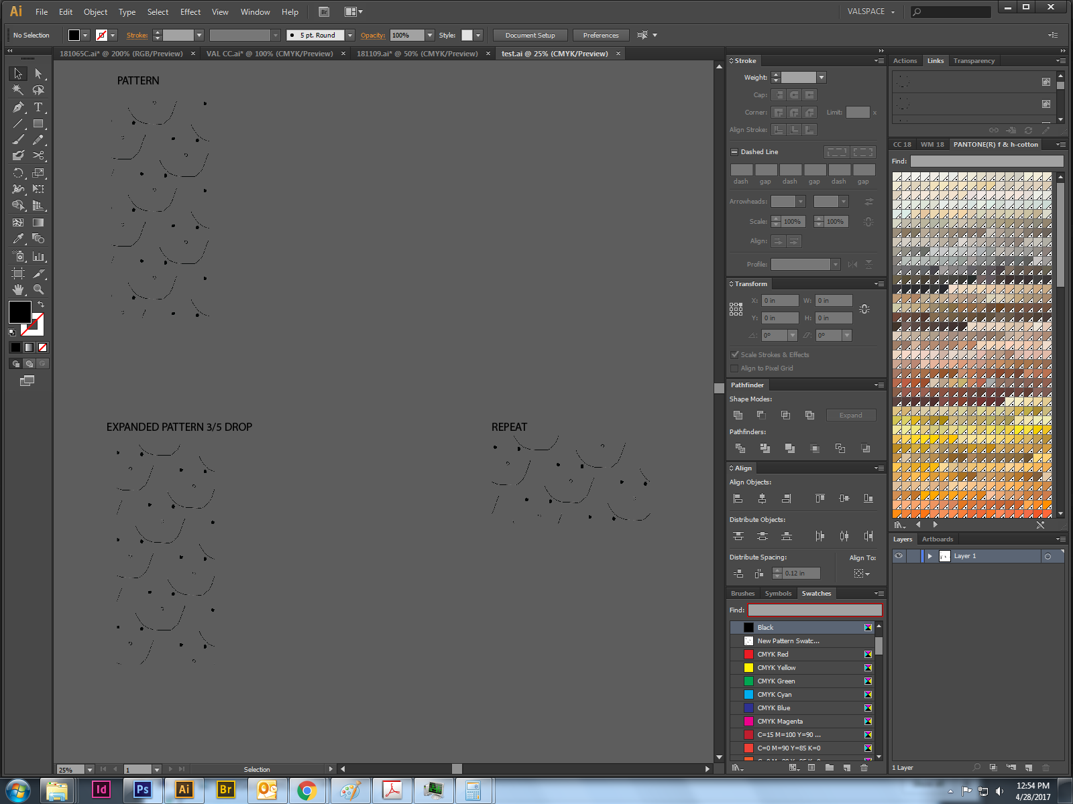Click the Document Setup button

pos(530,36)
